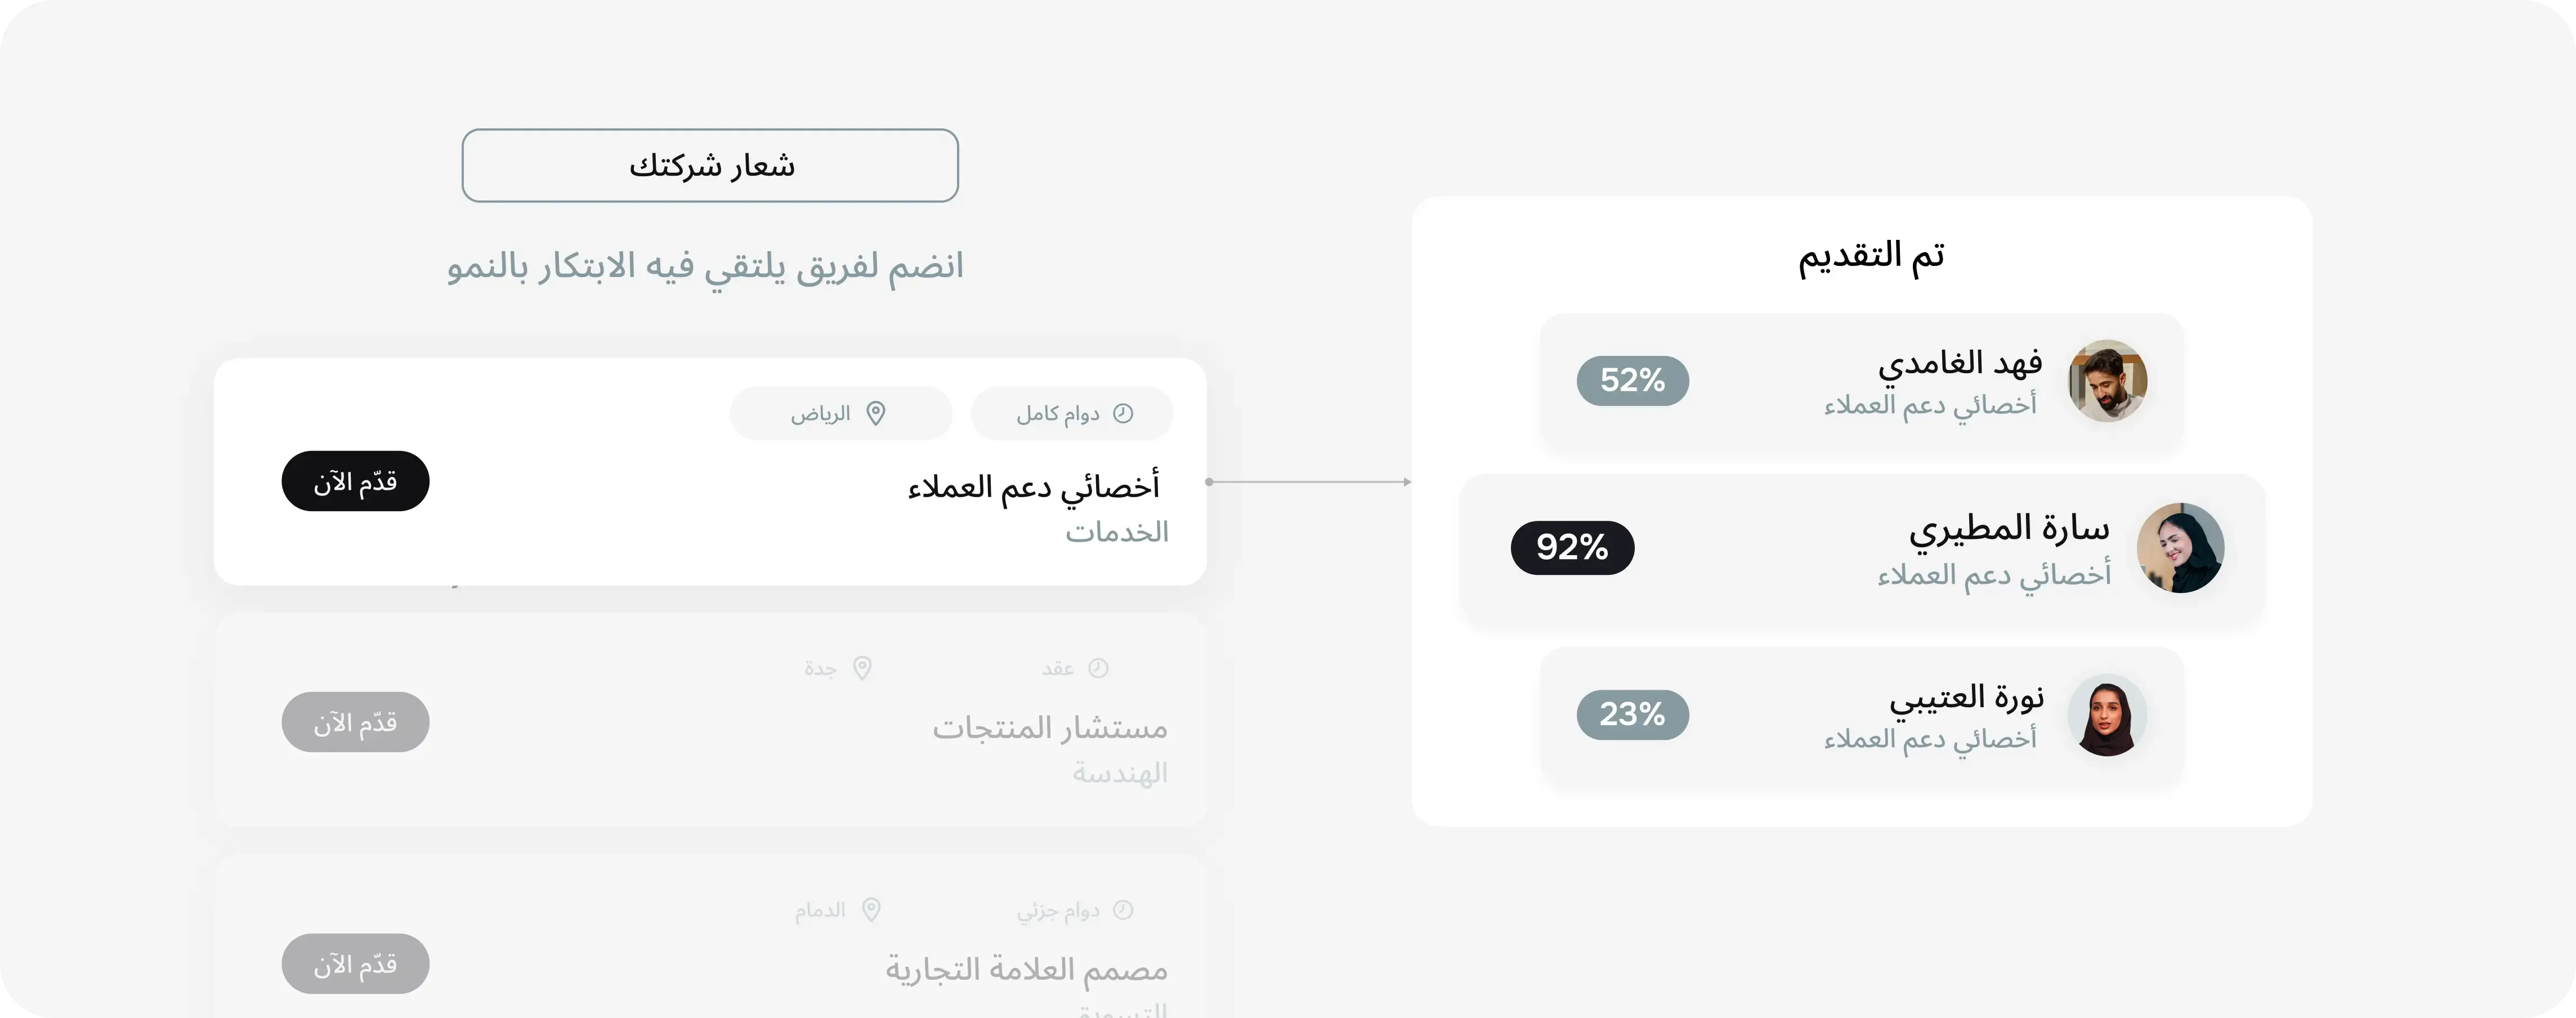The height and width of the screenshot is (1018, 2576).
Task: Click the 92% match badge for سارة المطيري
Action: tap(1571, 547)
